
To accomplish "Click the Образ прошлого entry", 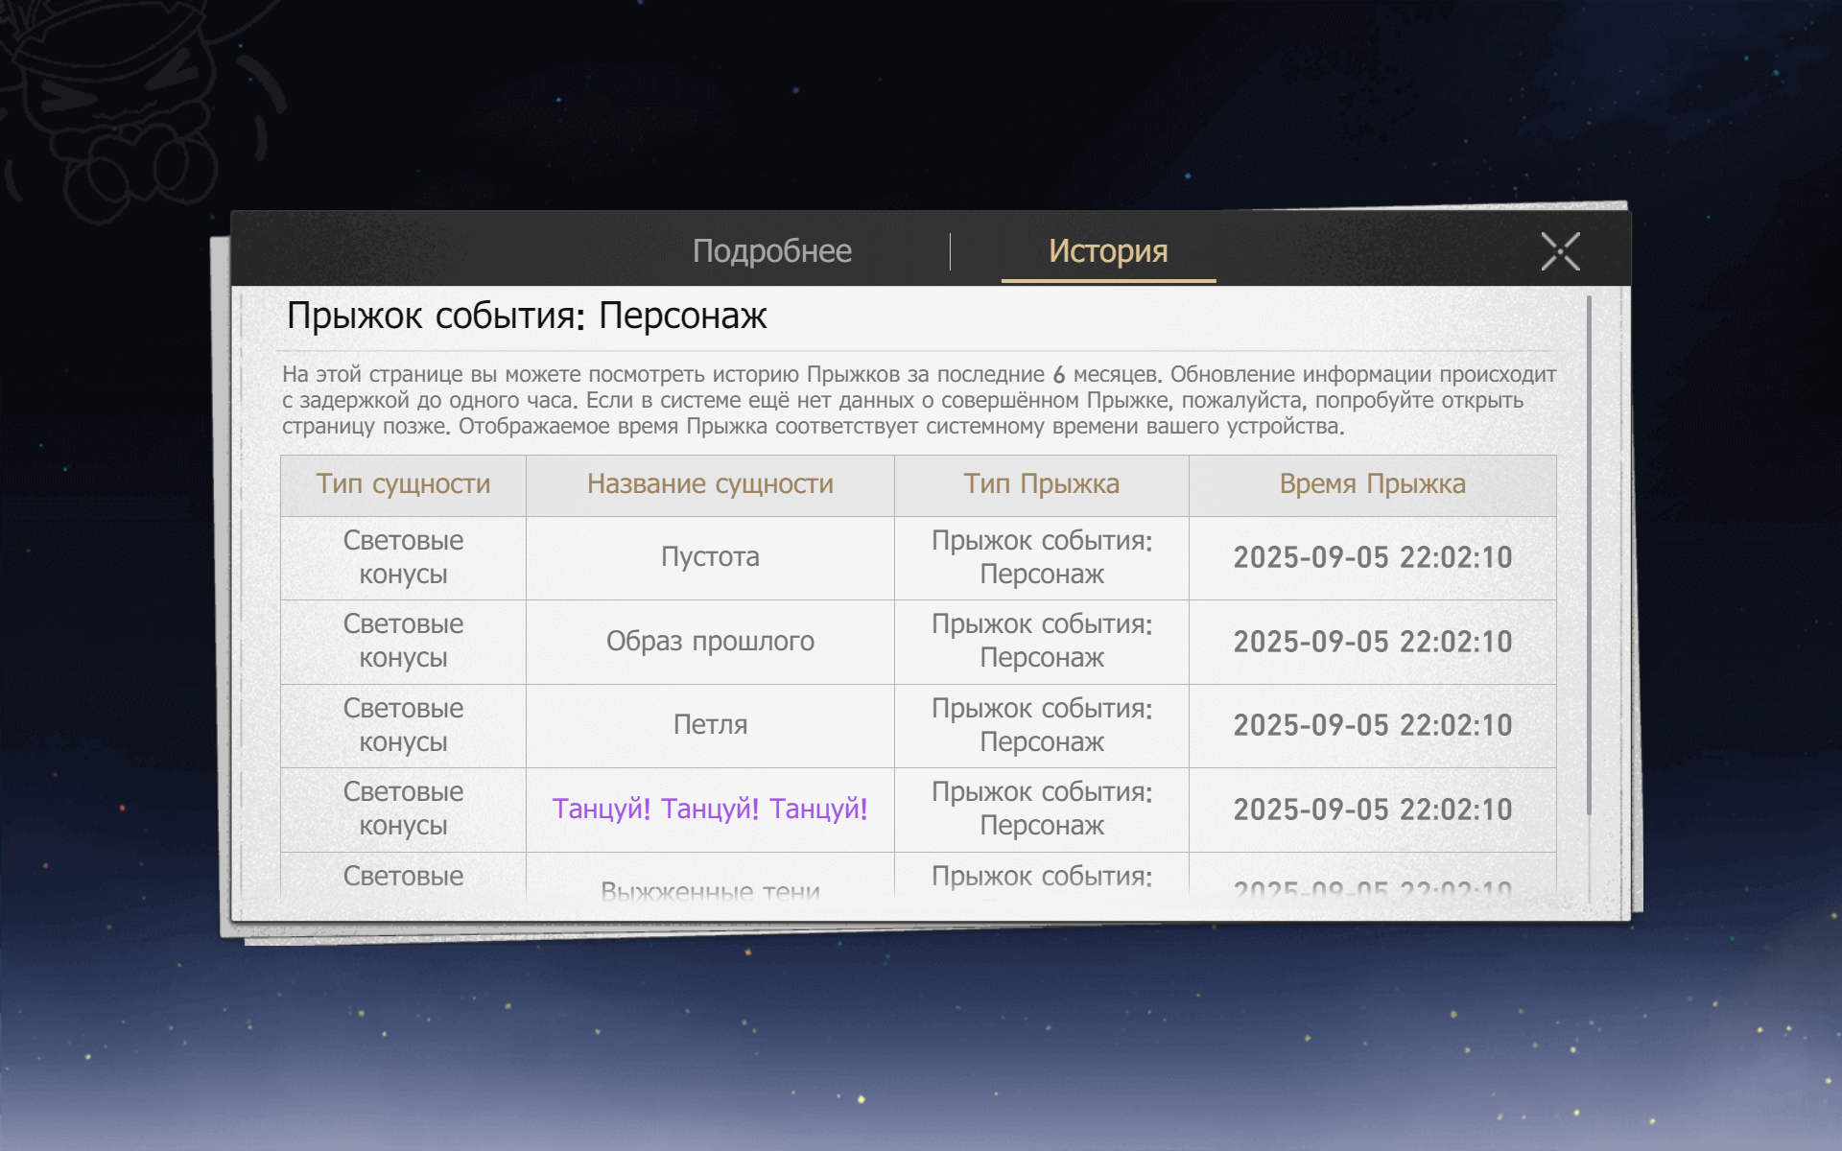I will (x=710, y=642).
